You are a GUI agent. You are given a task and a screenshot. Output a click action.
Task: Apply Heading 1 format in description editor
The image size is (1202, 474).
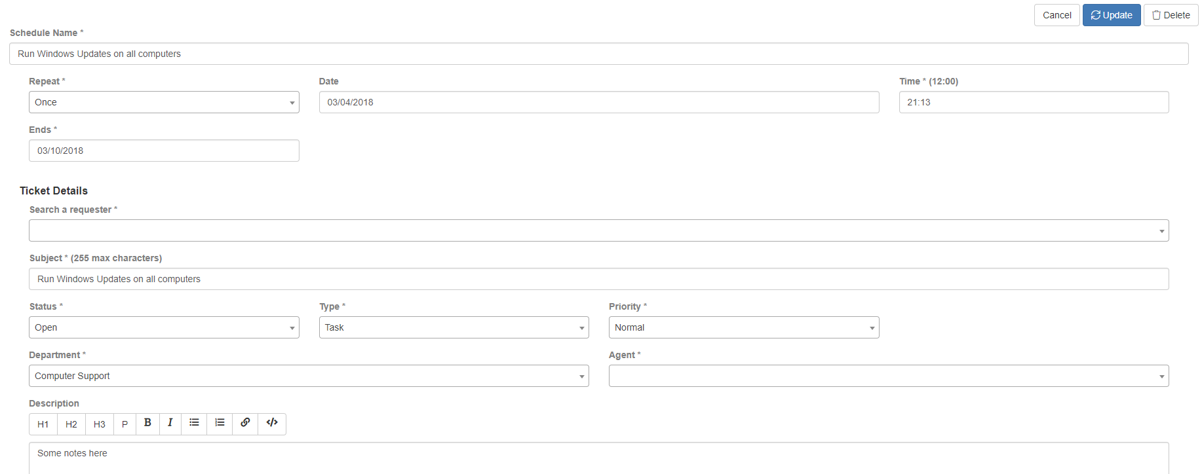tap(43, 424)
